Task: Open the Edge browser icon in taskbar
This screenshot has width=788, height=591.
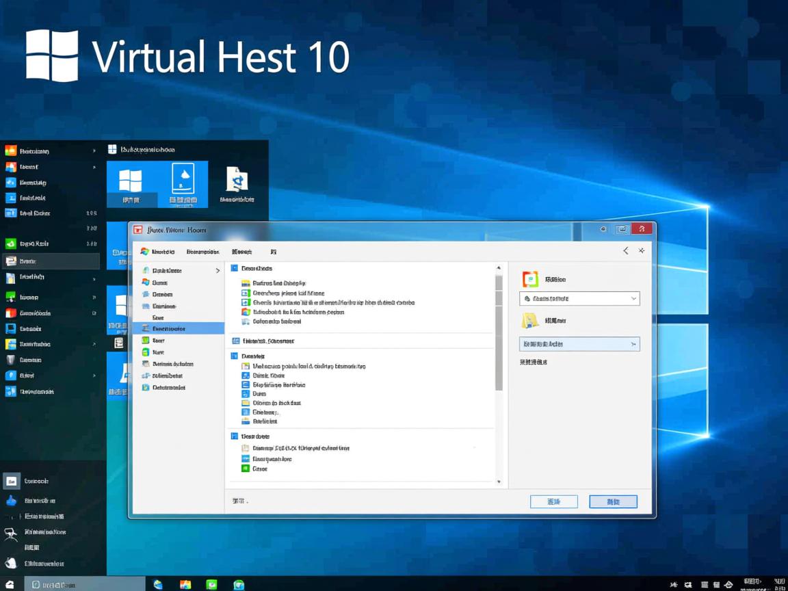Action: (159, 584)
